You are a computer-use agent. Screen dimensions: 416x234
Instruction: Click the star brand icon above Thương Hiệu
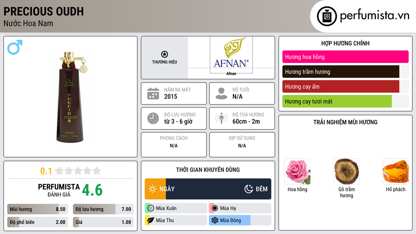pyautogui.click(x=164, y=54)
